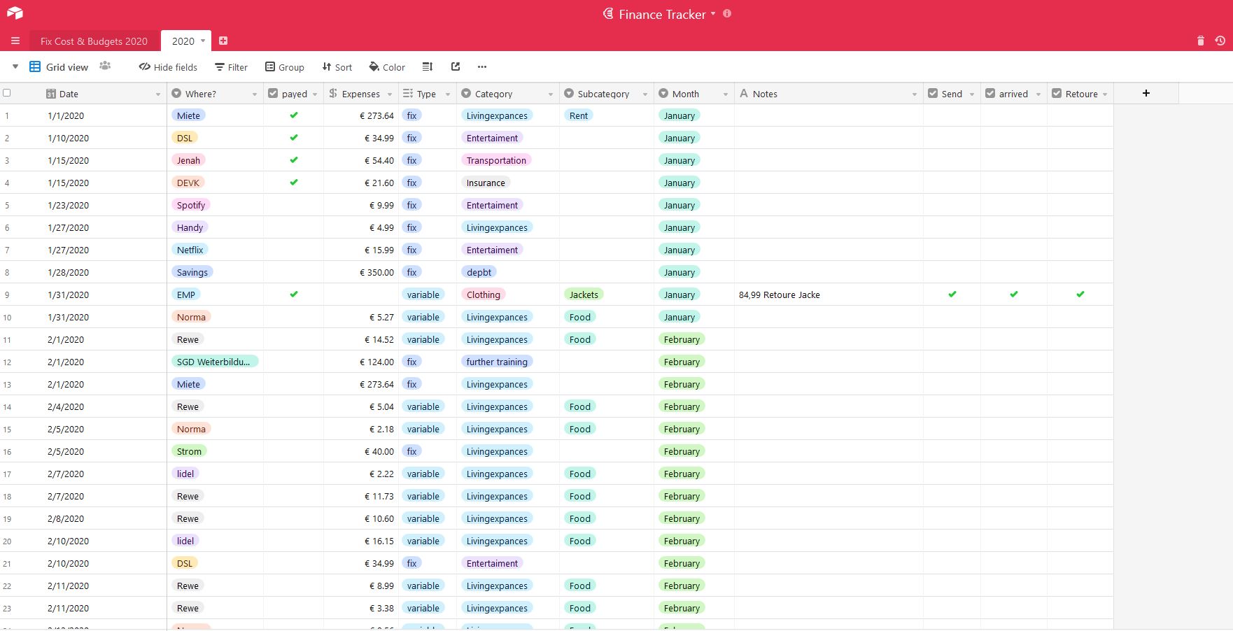
Task: Open the hamburger sidebar menu icon
Action: tap(15, 41)
